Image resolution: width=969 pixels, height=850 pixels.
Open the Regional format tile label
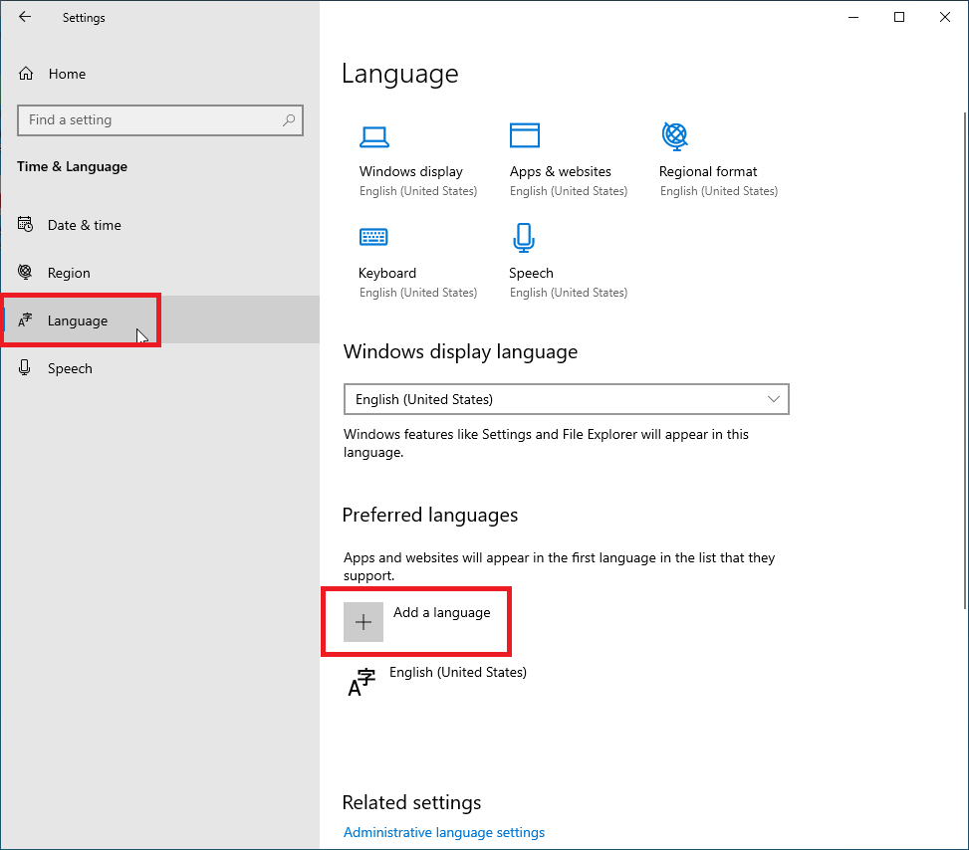tap(708, 171)
